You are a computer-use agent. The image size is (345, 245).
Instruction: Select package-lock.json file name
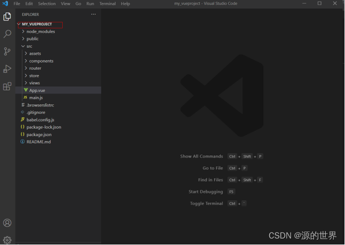click(x=44, y=127)
